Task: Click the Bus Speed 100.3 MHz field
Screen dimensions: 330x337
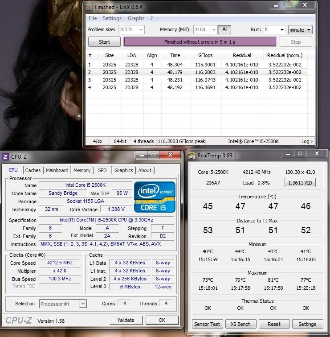Action: pyautogui.click(x=60, y=279)
